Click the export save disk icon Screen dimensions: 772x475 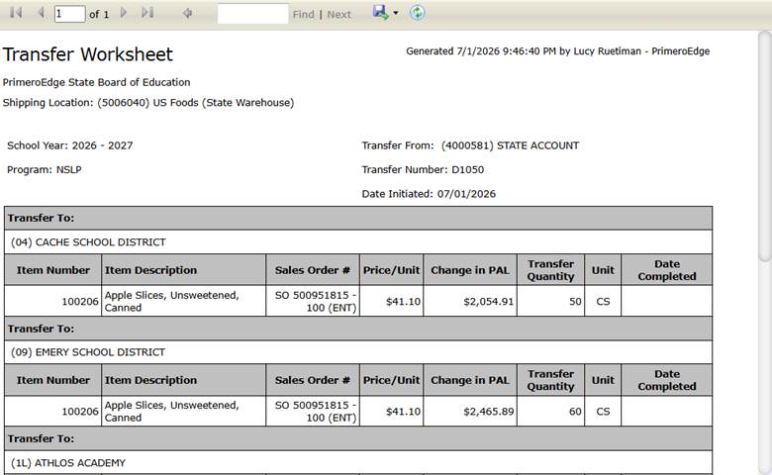380,12
